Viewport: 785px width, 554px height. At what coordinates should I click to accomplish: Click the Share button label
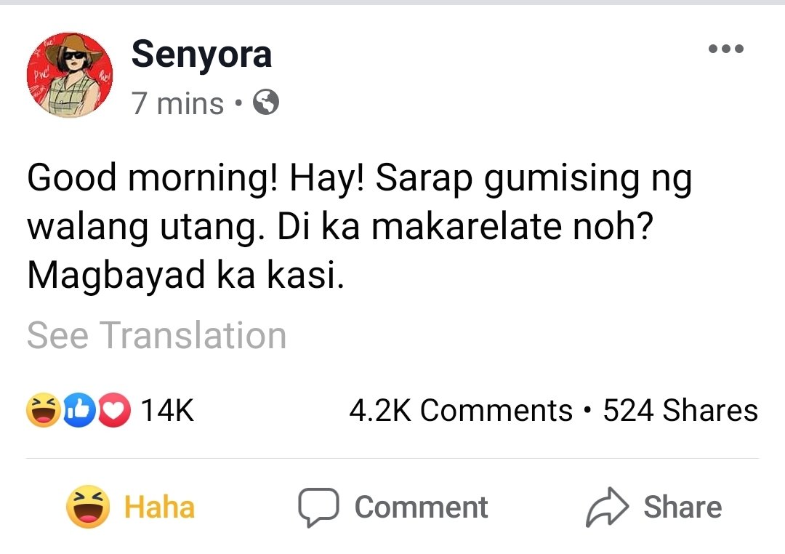(x=683, y=507)
